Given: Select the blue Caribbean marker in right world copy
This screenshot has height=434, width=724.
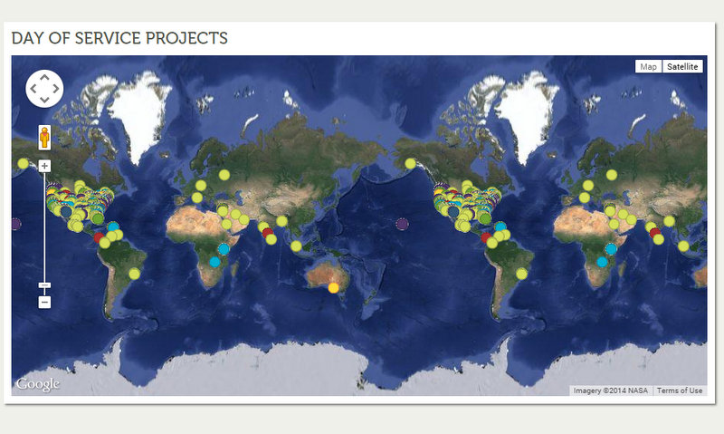Looking at the screenshot, I should (x=500, y=227).
